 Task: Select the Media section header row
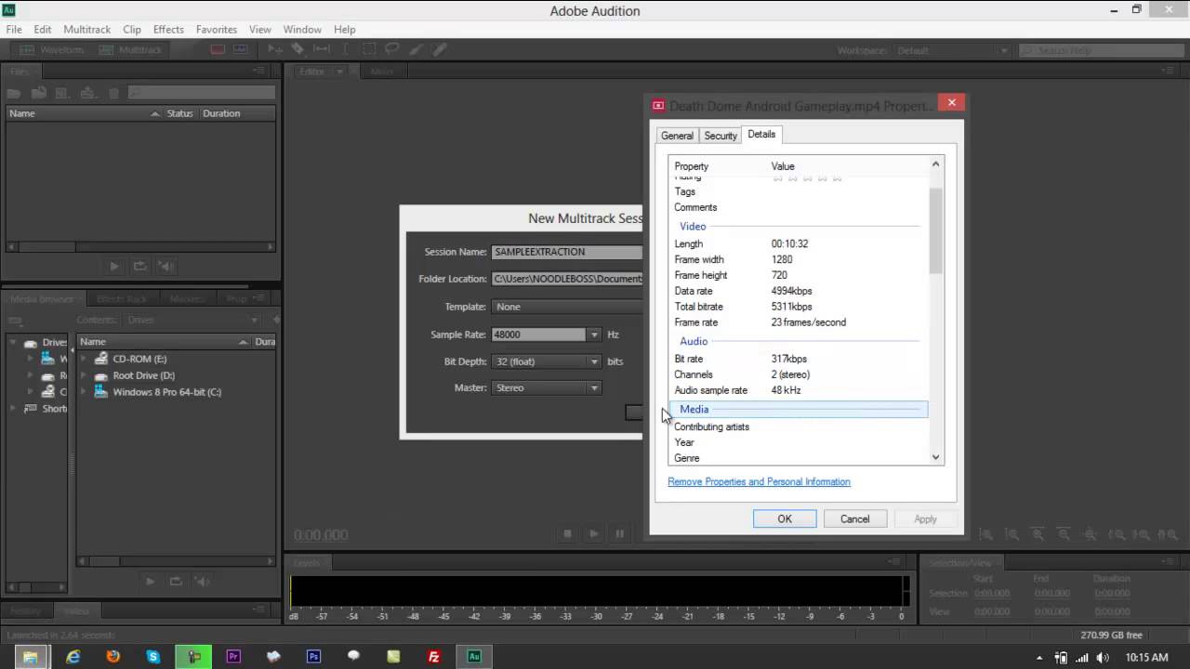pyautogui.click(x=798, y=410)
